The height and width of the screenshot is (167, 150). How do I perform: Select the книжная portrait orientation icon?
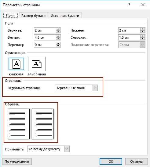point(16,64)
